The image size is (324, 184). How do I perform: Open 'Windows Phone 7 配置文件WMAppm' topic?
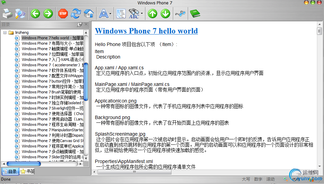click(x=53, y=76)
